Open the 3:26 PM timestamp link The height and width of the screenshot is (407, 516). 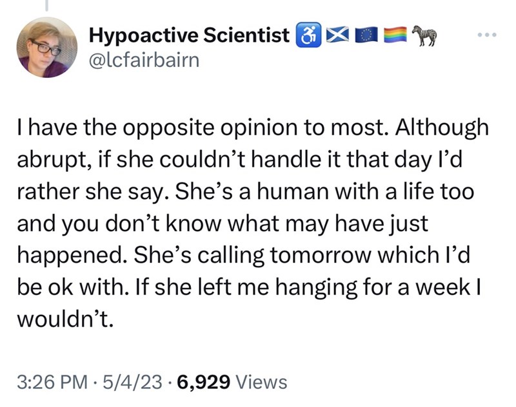click(52, 382)
